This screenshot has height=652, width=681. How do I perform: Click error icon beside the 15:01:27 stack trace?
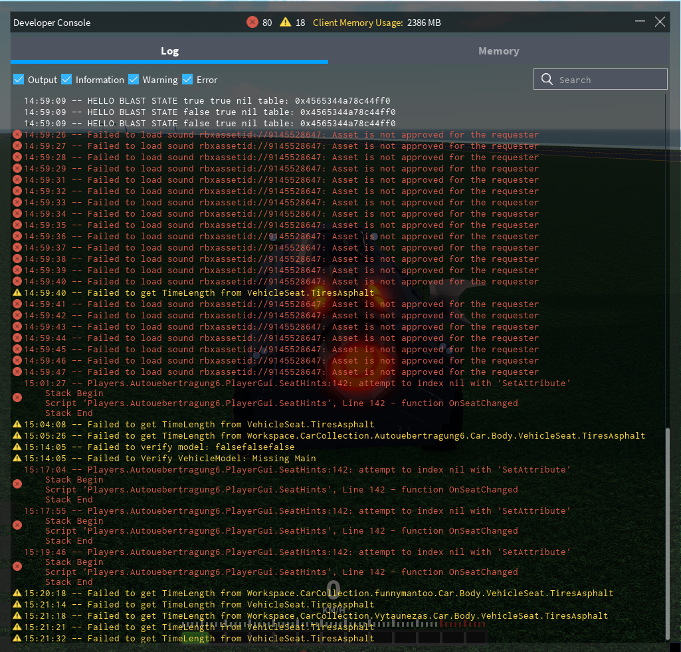coord(17,397)
